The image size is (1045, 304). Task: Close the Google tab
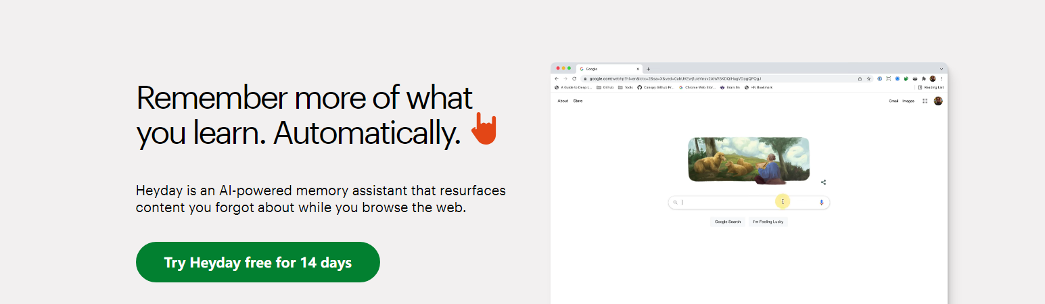coord(637,69)
